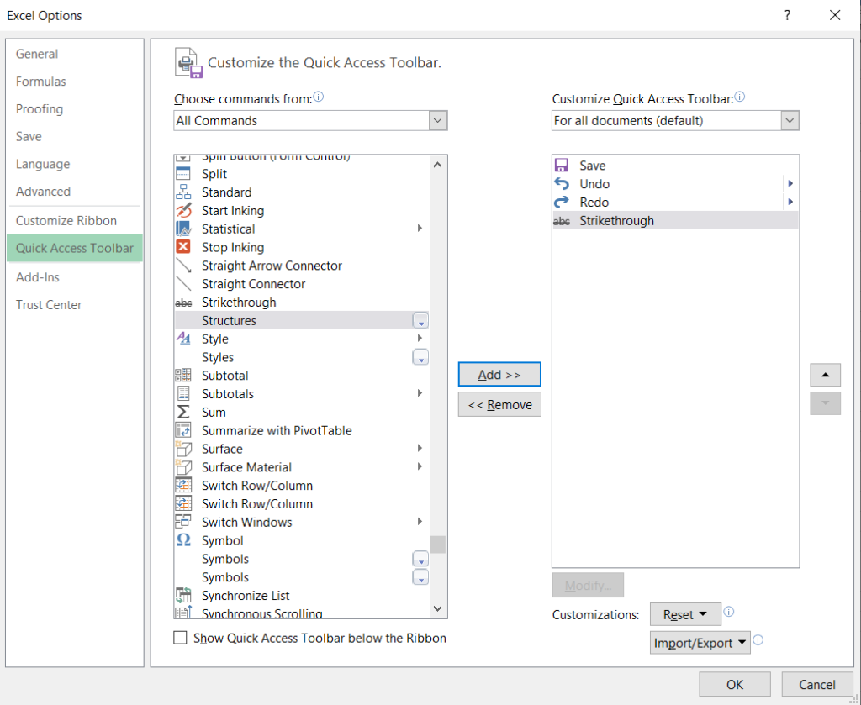Image resolution: width=861 pixels, height=705 pixels.
Task: Open the Reset customizations dropdown
Action: 685,614
